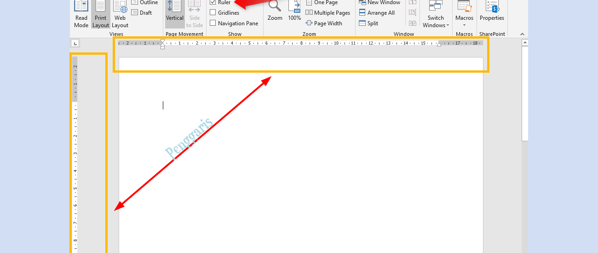This screenshot has width=598, height=253.
Task: Show One Page zoom
Action: (x=322, y=3)
